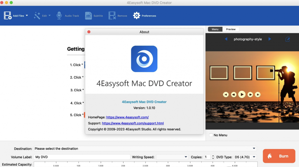Click the Estimated Capacity bar

[x=146, y=164]
